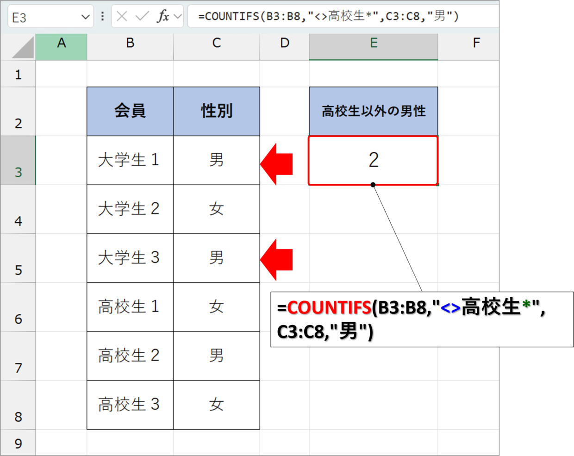Click cell 高校生 2

point(130,356)
